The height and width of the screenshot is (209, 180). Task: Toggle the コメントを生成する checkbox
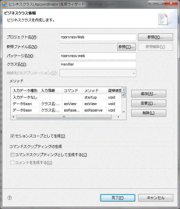click(x=12, y=163)
